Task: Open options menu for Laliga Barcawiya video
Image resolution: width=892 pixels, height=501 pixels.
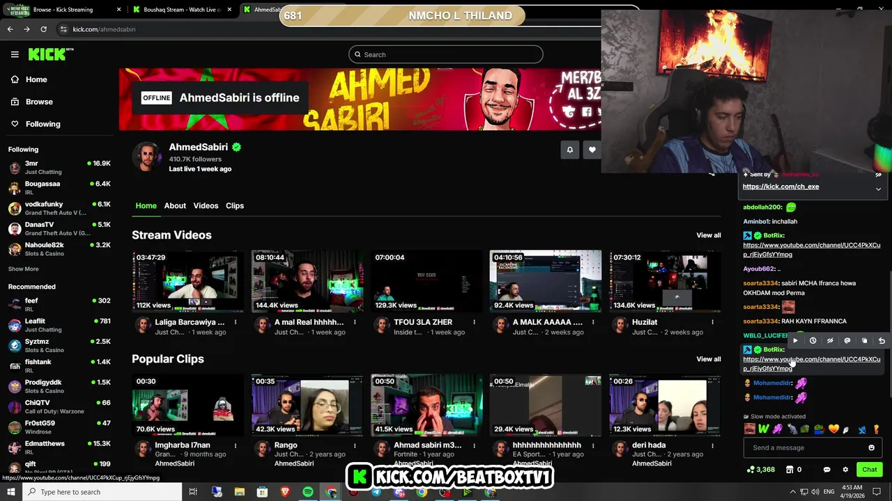Action: click(236, 322)
